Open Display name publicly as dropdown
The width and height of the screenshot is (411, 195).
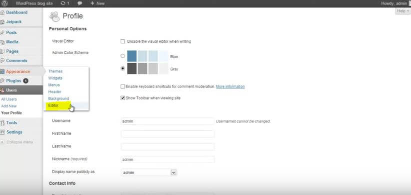pos(149,173)
